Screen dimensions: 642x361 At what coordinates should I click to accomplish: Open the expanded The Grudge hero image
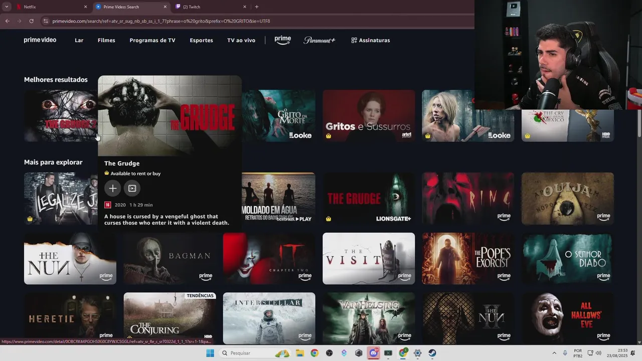click(x=170, y=116)
